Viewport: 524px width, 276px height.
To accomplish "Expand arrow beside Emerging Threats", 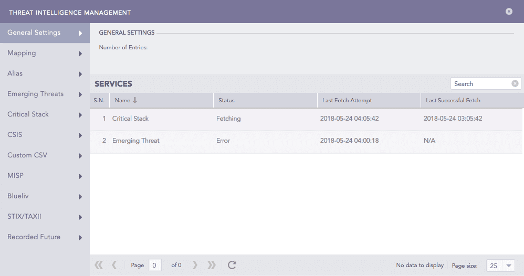I will (80, 94).
